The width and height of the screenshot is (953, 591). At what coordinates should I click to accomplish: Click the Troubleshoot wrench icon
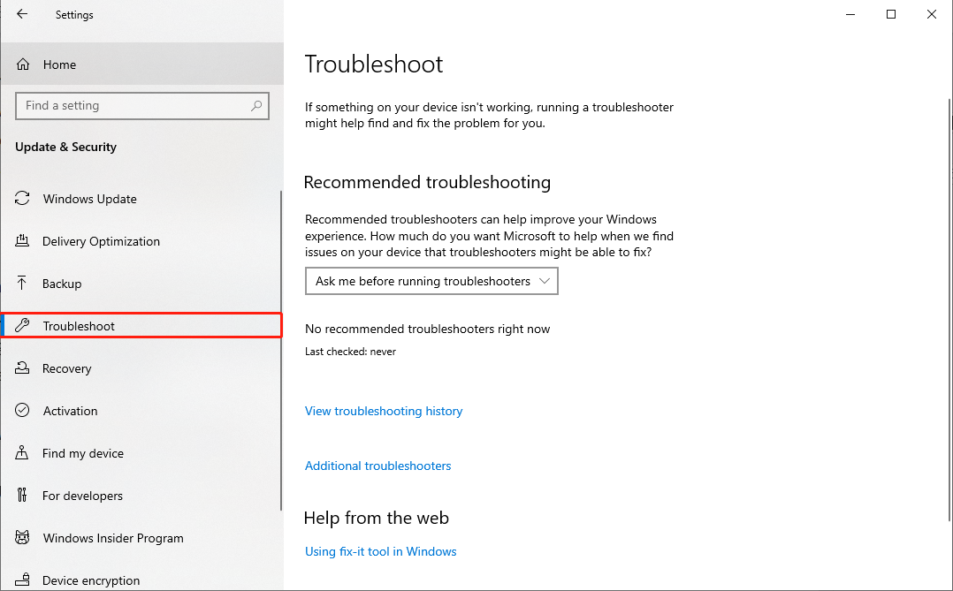click(22, 326)
